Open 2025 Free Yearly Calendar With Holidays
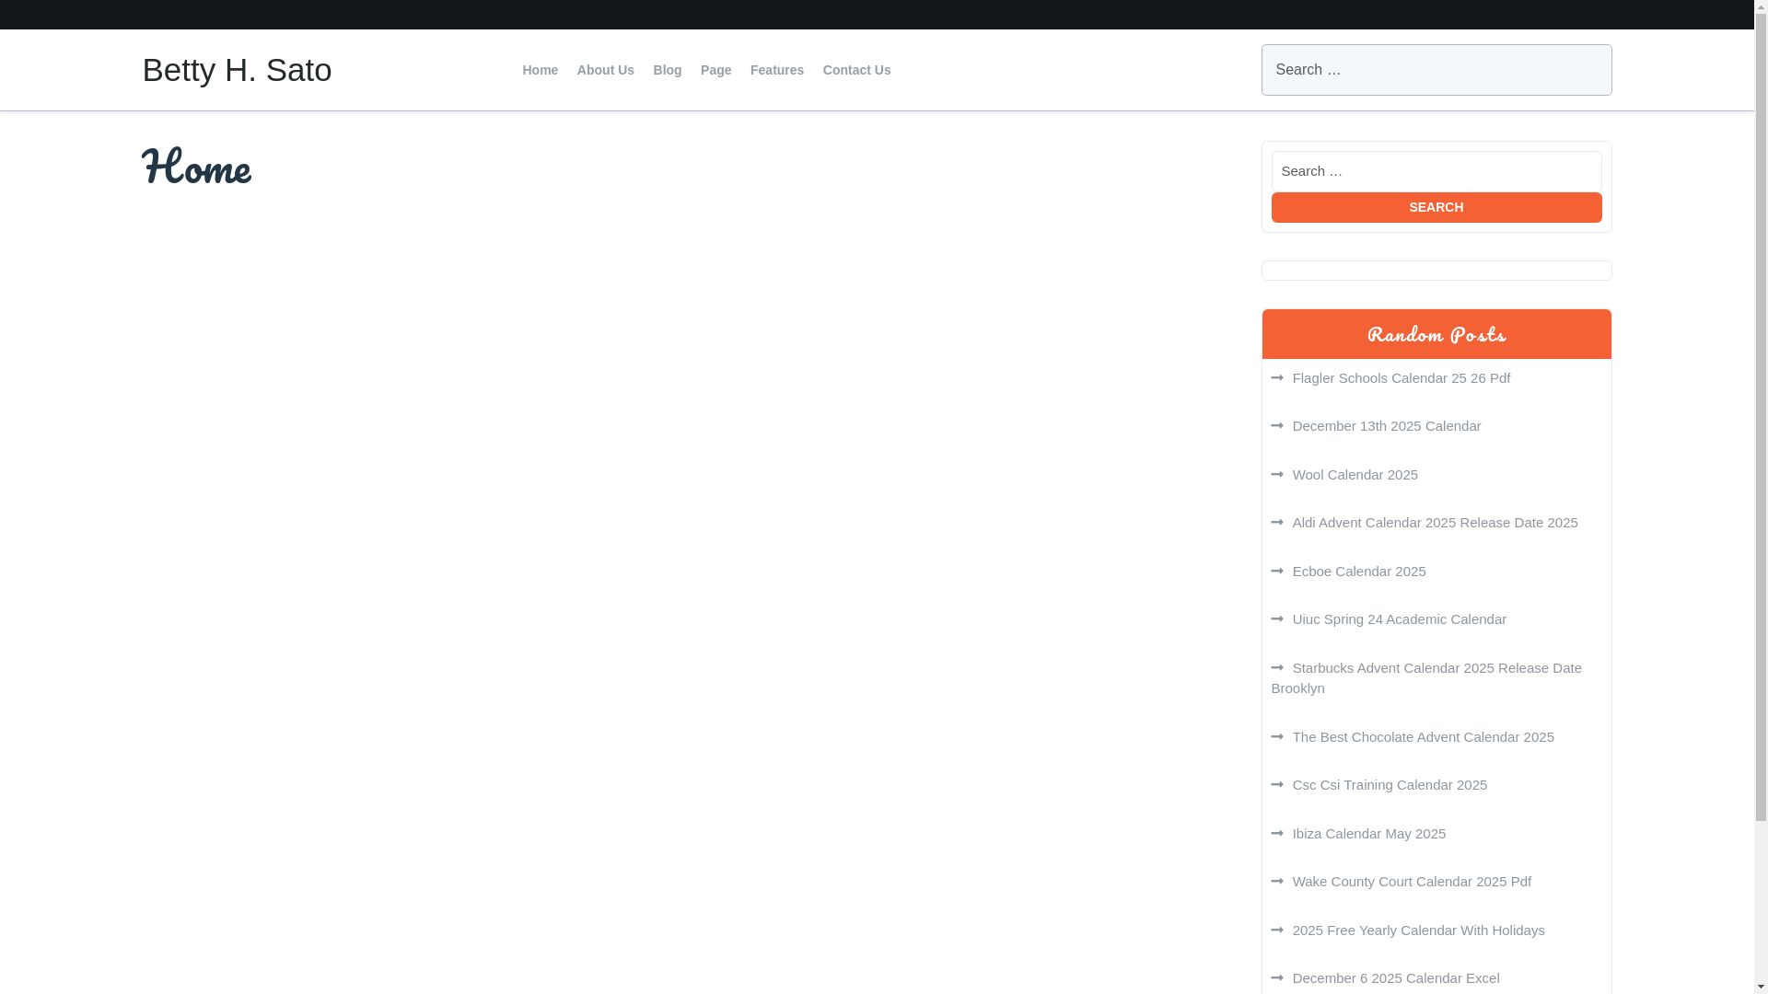Image resolution: width=1768 pixels, height=994 pixels. coord(1418,930)
